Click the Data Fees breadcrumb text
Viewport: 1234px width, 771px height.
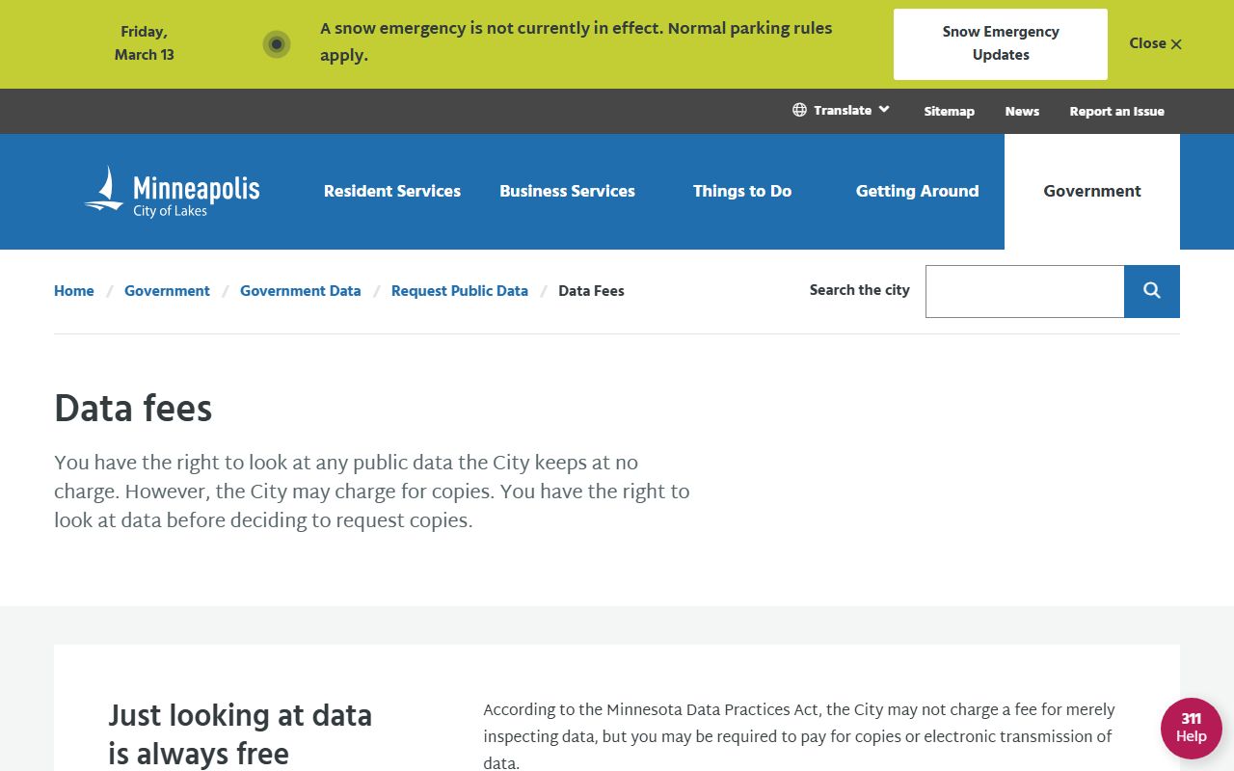pos(591,291)
